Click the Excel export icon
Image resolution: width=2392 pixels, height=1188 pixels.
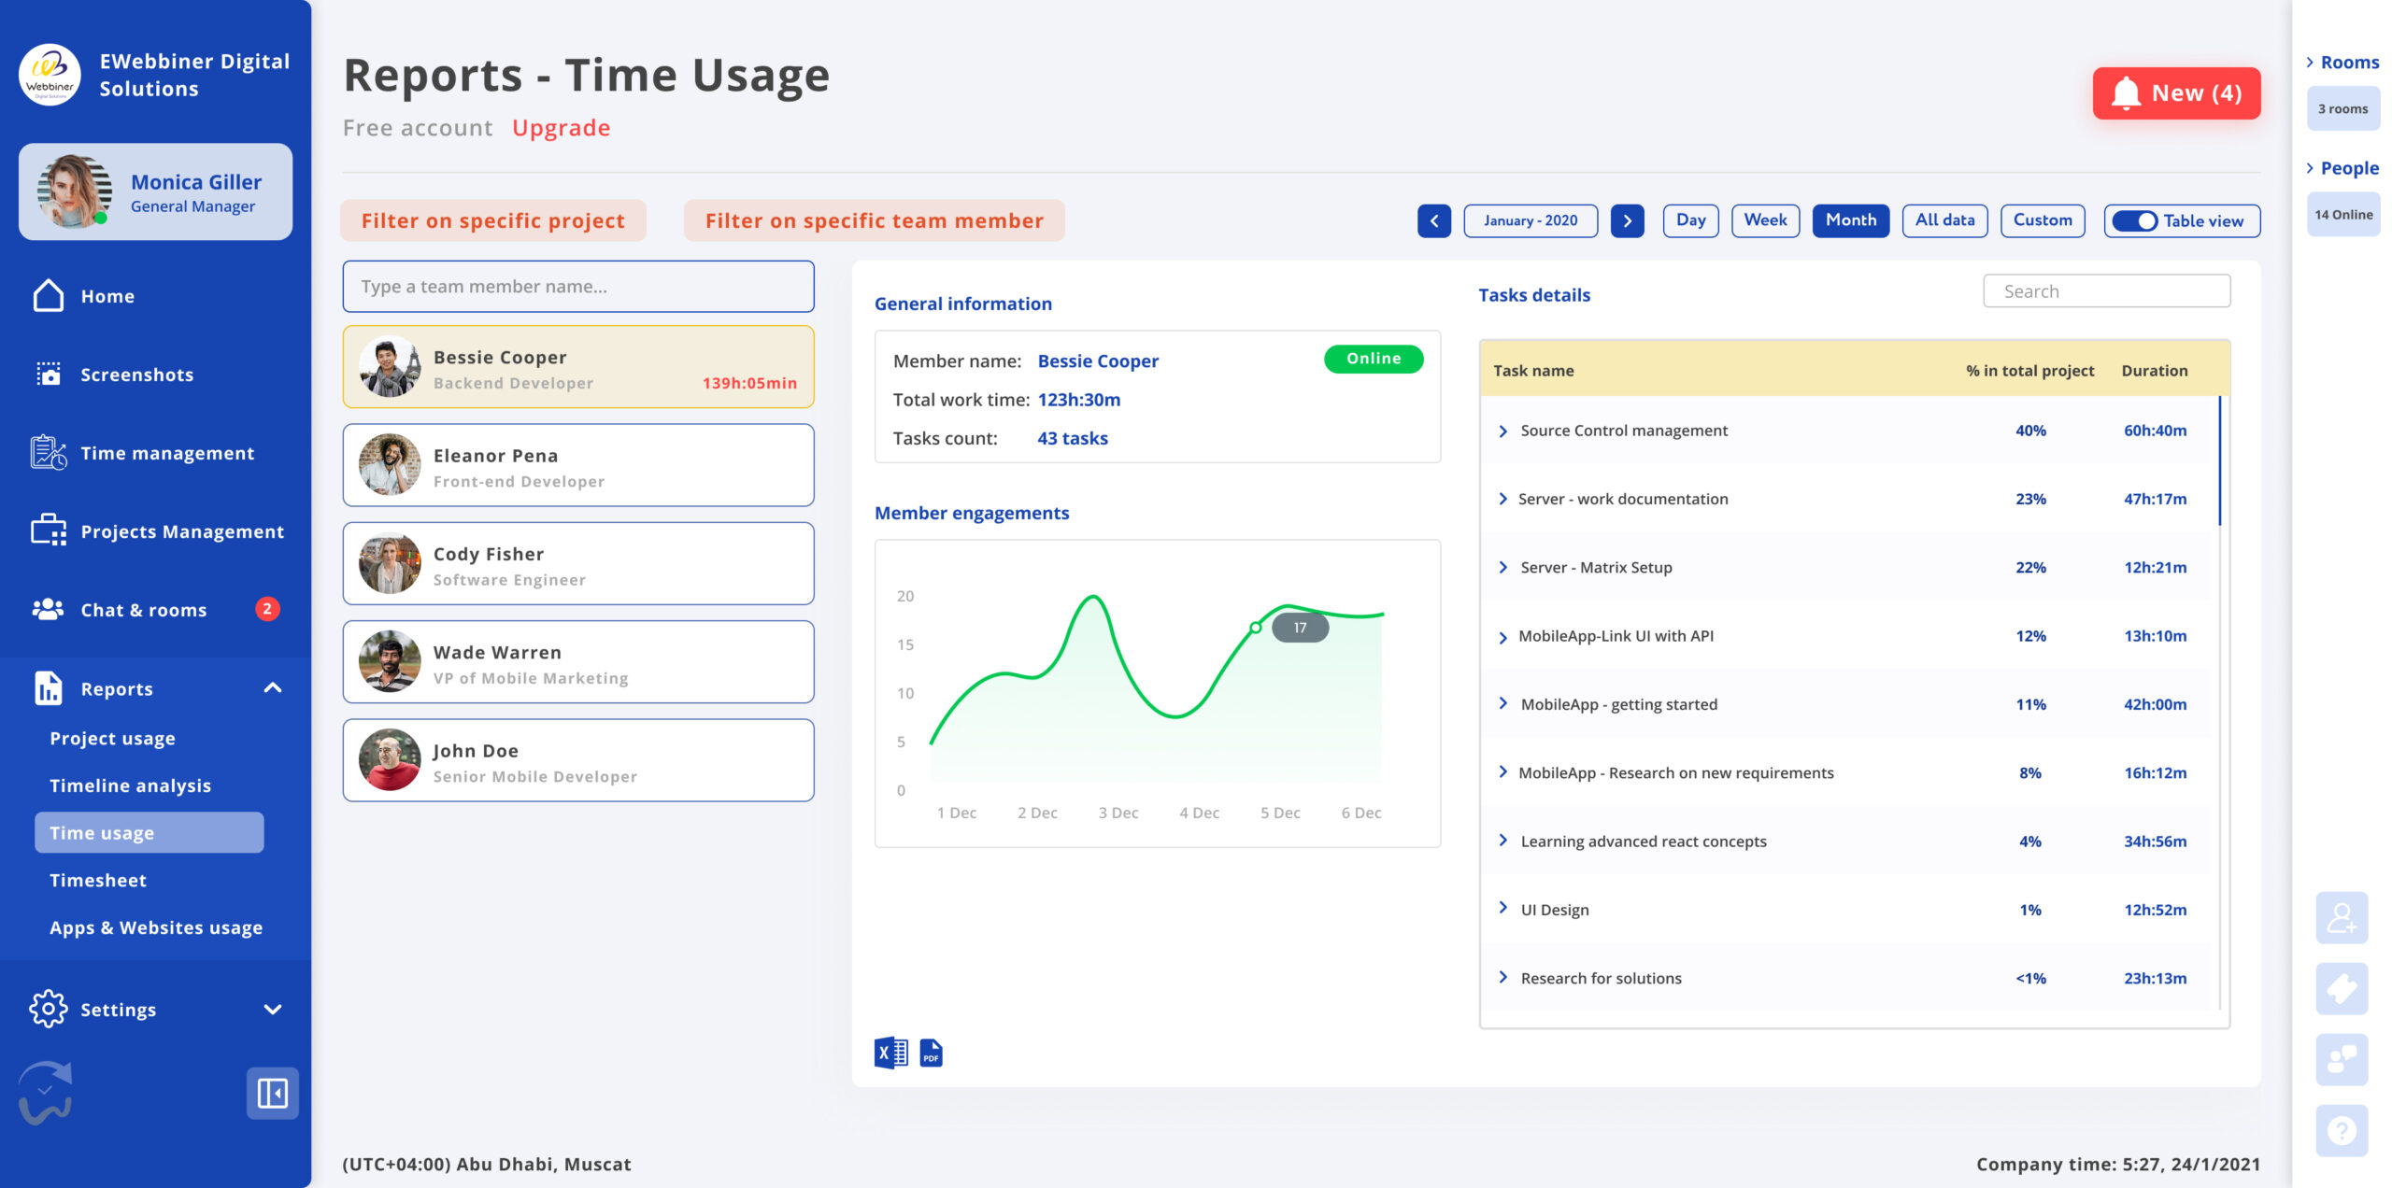(890, 1053)
